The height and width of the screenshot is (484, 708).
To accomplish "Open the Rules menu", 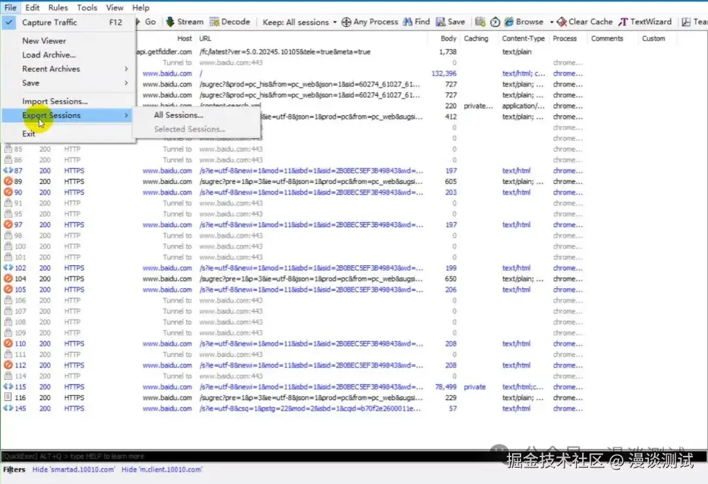I will (x=58, y=8).
